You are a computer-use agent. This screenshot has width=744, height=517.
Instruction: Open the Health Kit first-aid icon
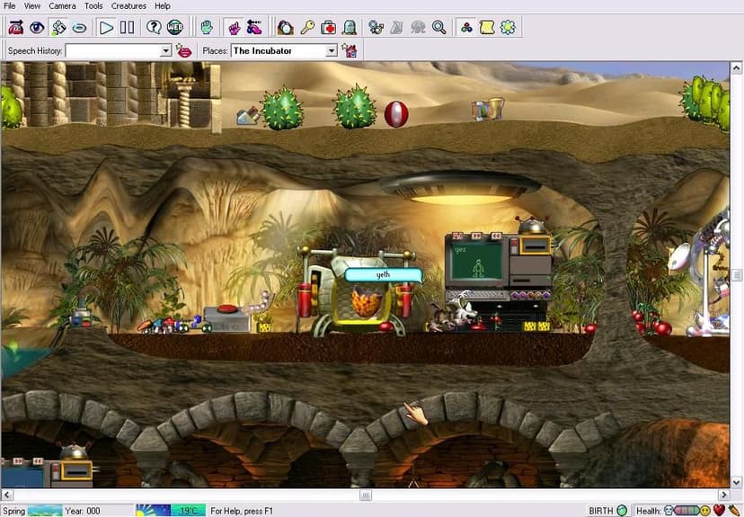pos(328,28)
